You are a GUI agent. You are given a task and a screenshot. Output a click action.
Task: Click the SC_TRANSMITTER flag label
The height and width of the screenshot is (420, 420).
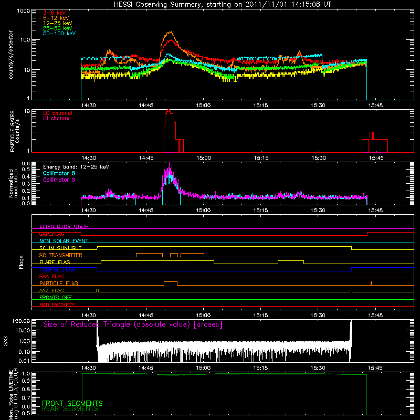(61, 255)
